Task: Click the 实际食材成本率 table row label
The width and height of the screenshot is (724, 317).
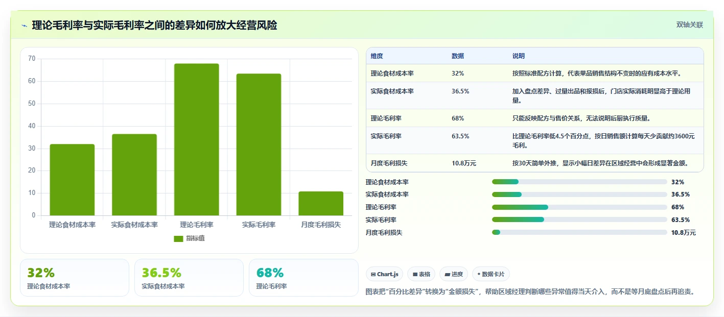Action: tap(392, 91)
